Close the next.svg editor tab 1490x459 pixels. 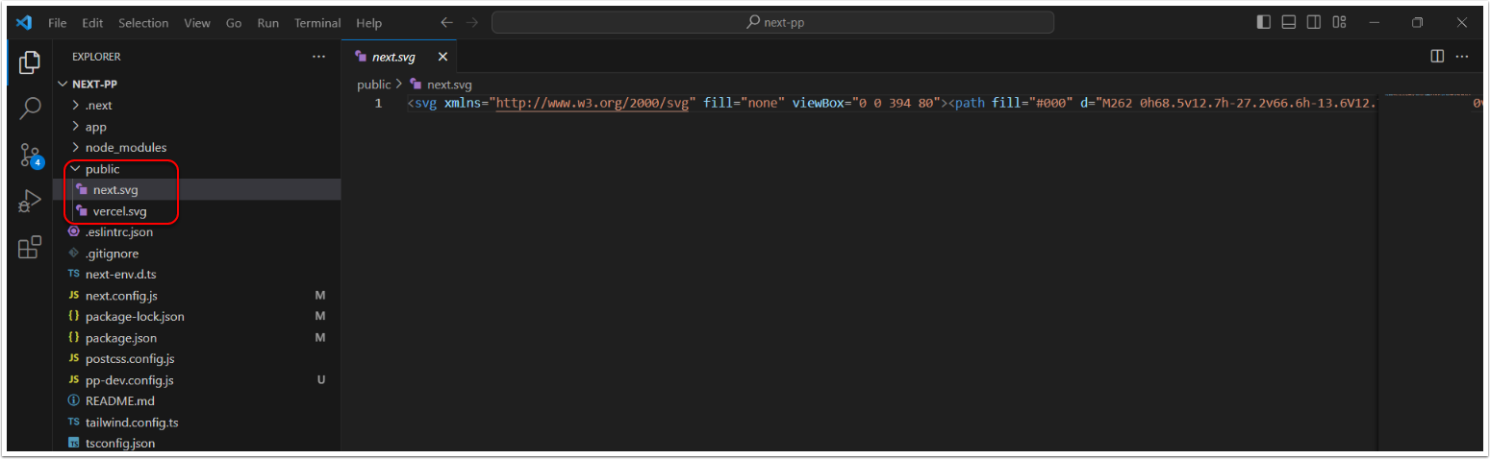pyautogui.click(x=442, y=58)
